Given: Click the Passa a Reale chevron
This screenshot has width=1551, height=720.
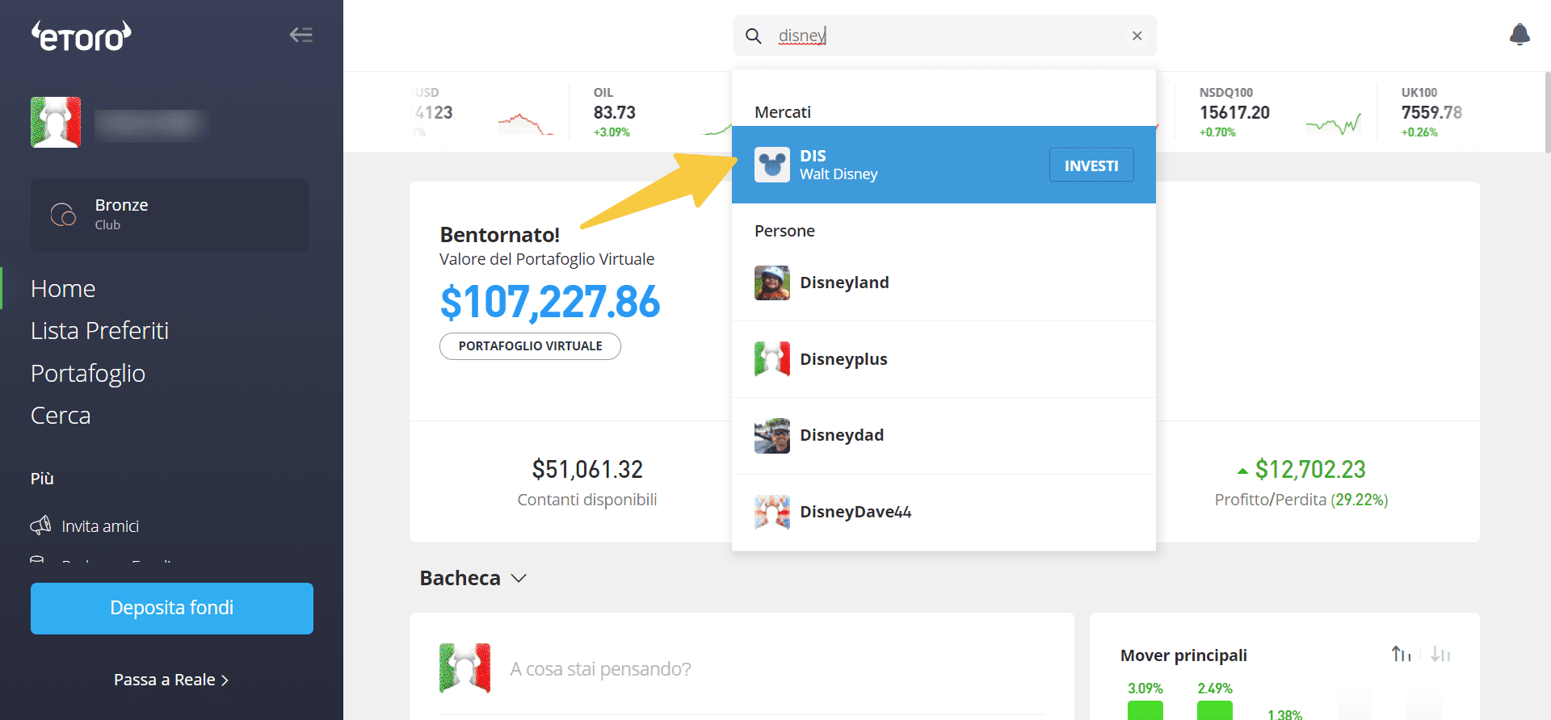Looking at the screenshot, I should pos(225,680).
